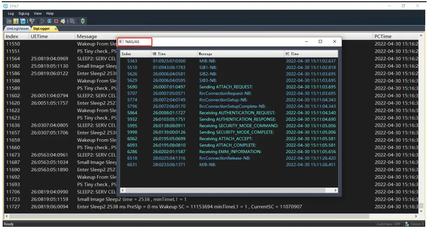Clear the log with the broom icon
This screenshot has height=229, width=427.
pos(63,21)
